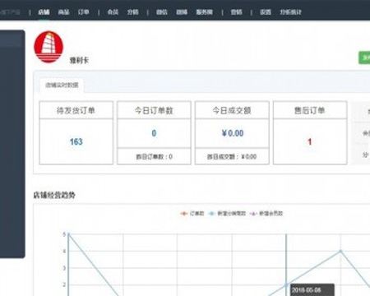Click the 今日订单数 card header
The height and width of the screenshot is (296, 370).
point(154,110)
